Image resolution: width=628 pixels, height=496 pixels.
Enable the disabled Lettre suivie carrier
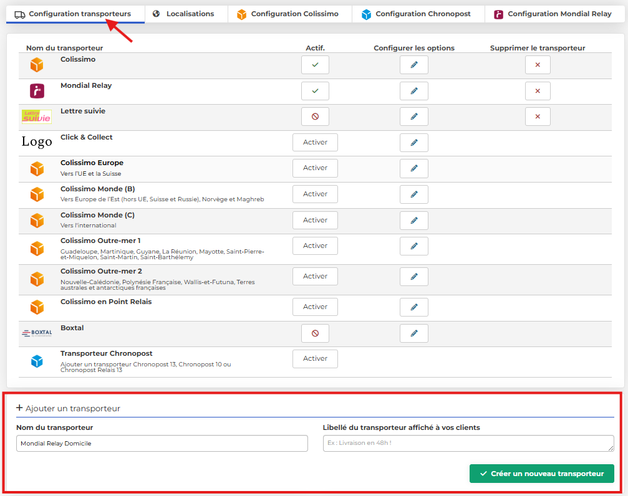(315, 117)
